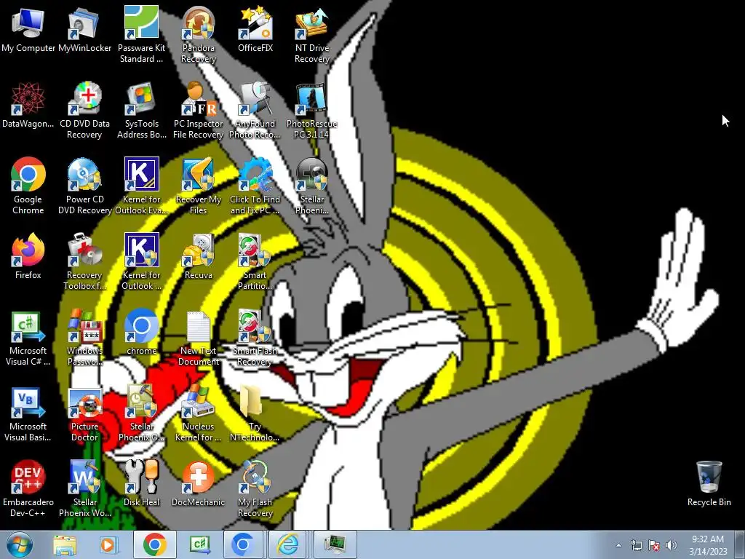Select the Microsoft Visual C# shortcut
The width and height of the screenshot is (745, 559).
[x=28, y=338]
